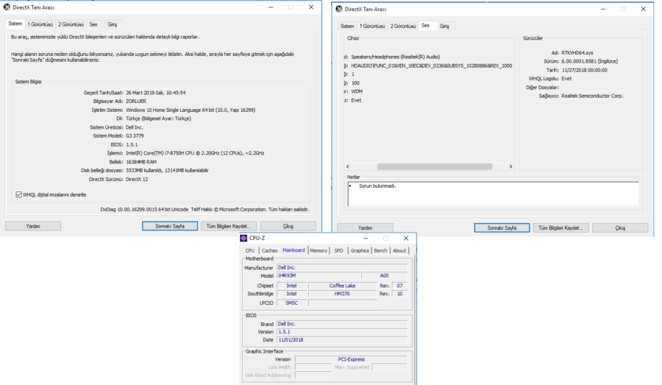
Task: Open the CPU tab in CPU-Z
Action: pos(250,250)
